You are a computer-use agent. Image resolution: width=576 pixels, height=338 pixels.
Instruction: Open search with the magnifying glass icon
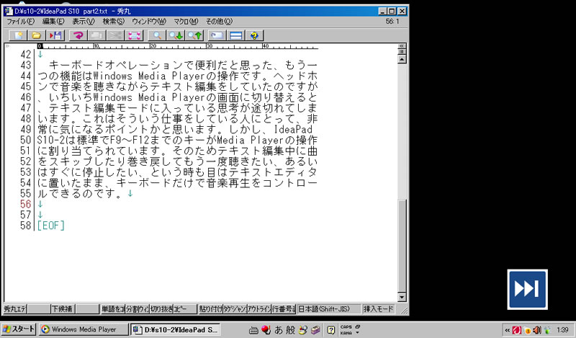pyautogui.click(x=156, y=35)
